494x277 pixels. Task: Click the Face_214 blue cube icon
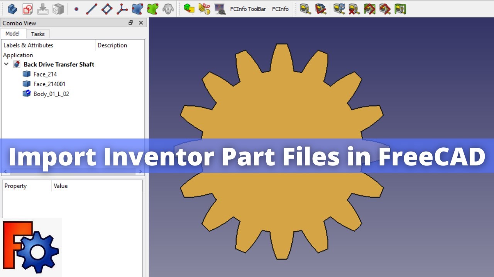point(27,74)
